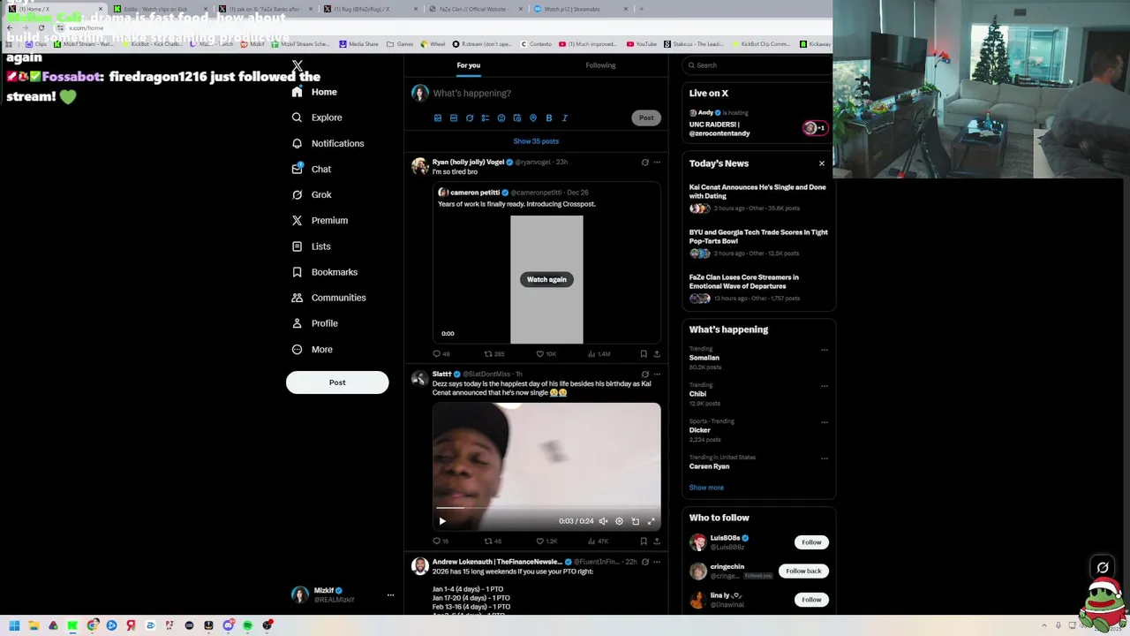Viewport: 1130px width, 636px height.
Task: View analytics of 1.4M views post
Action: pyautogui.click(x=599, y=354)
